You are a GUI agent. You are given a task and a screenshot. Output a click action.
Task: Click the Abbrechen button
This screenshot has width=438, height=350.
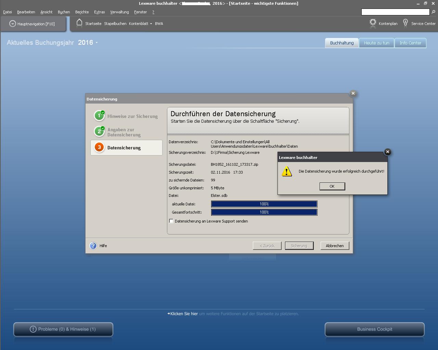point(335,246)
